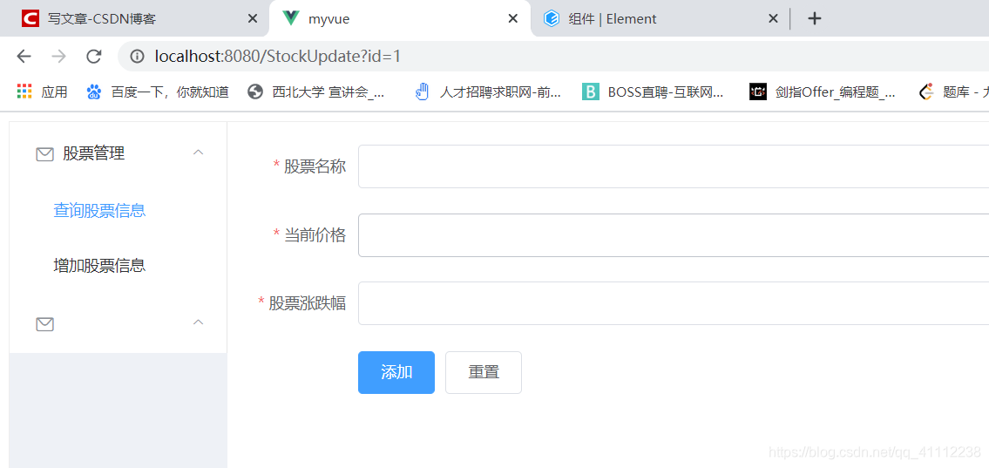Click the 添加 submit button
The image size is (989, 468).
[x=396, y=372]
